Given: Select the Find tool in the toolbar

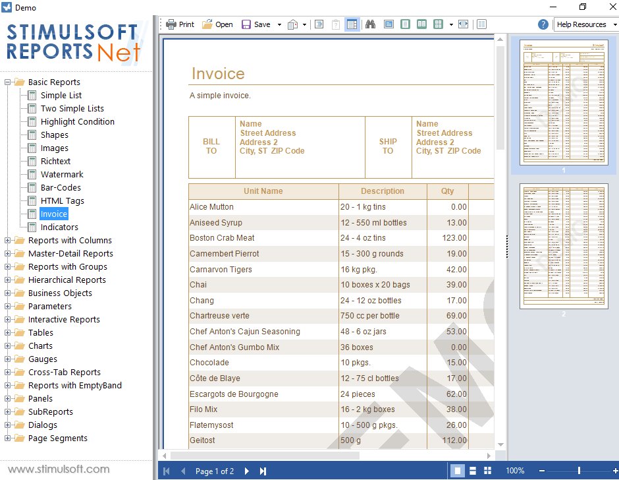Looking at the screenshot, I should coord(370,24).
